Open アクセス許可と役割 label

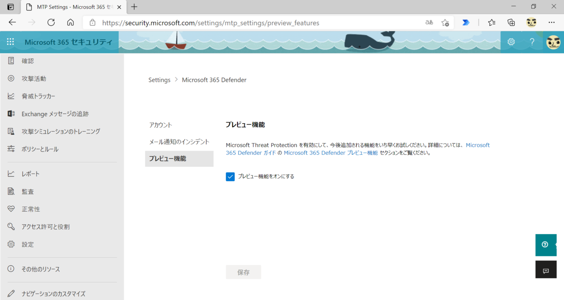tap(46, 227)
